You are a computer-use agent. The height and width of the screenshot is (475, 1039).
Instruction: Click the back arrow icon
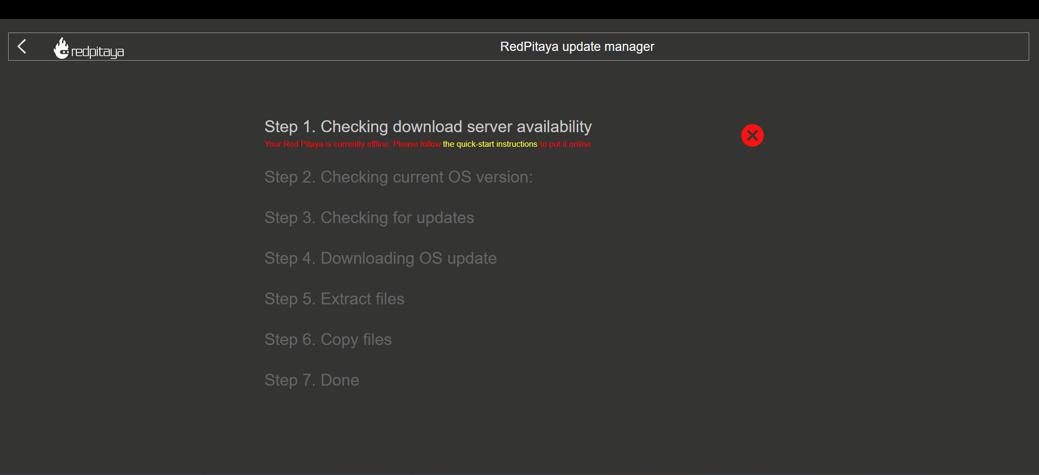[x=22, y=47]
